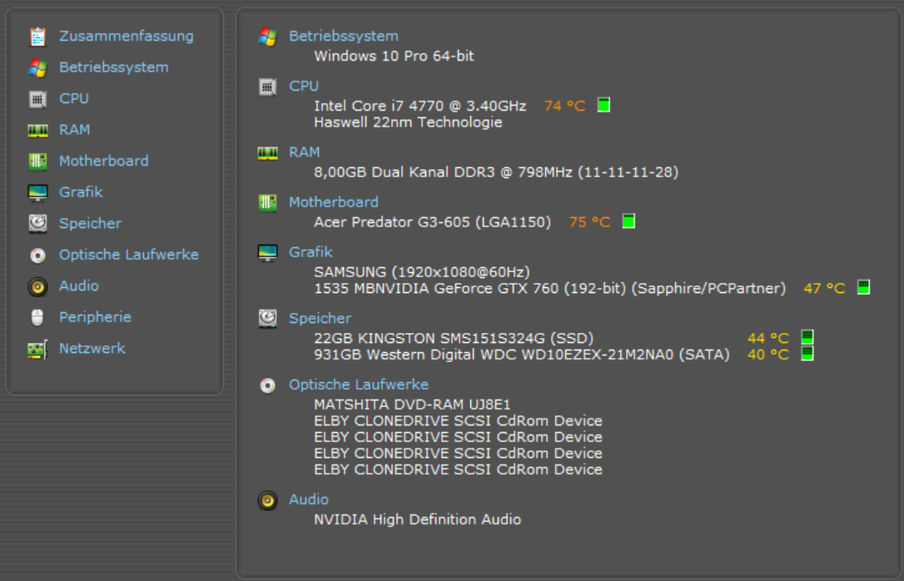Click the Windows flag icon beside Betriebssystem heading
Image resolution: width=904 pixels, height=581 pixels.
(x=267, y=37)
